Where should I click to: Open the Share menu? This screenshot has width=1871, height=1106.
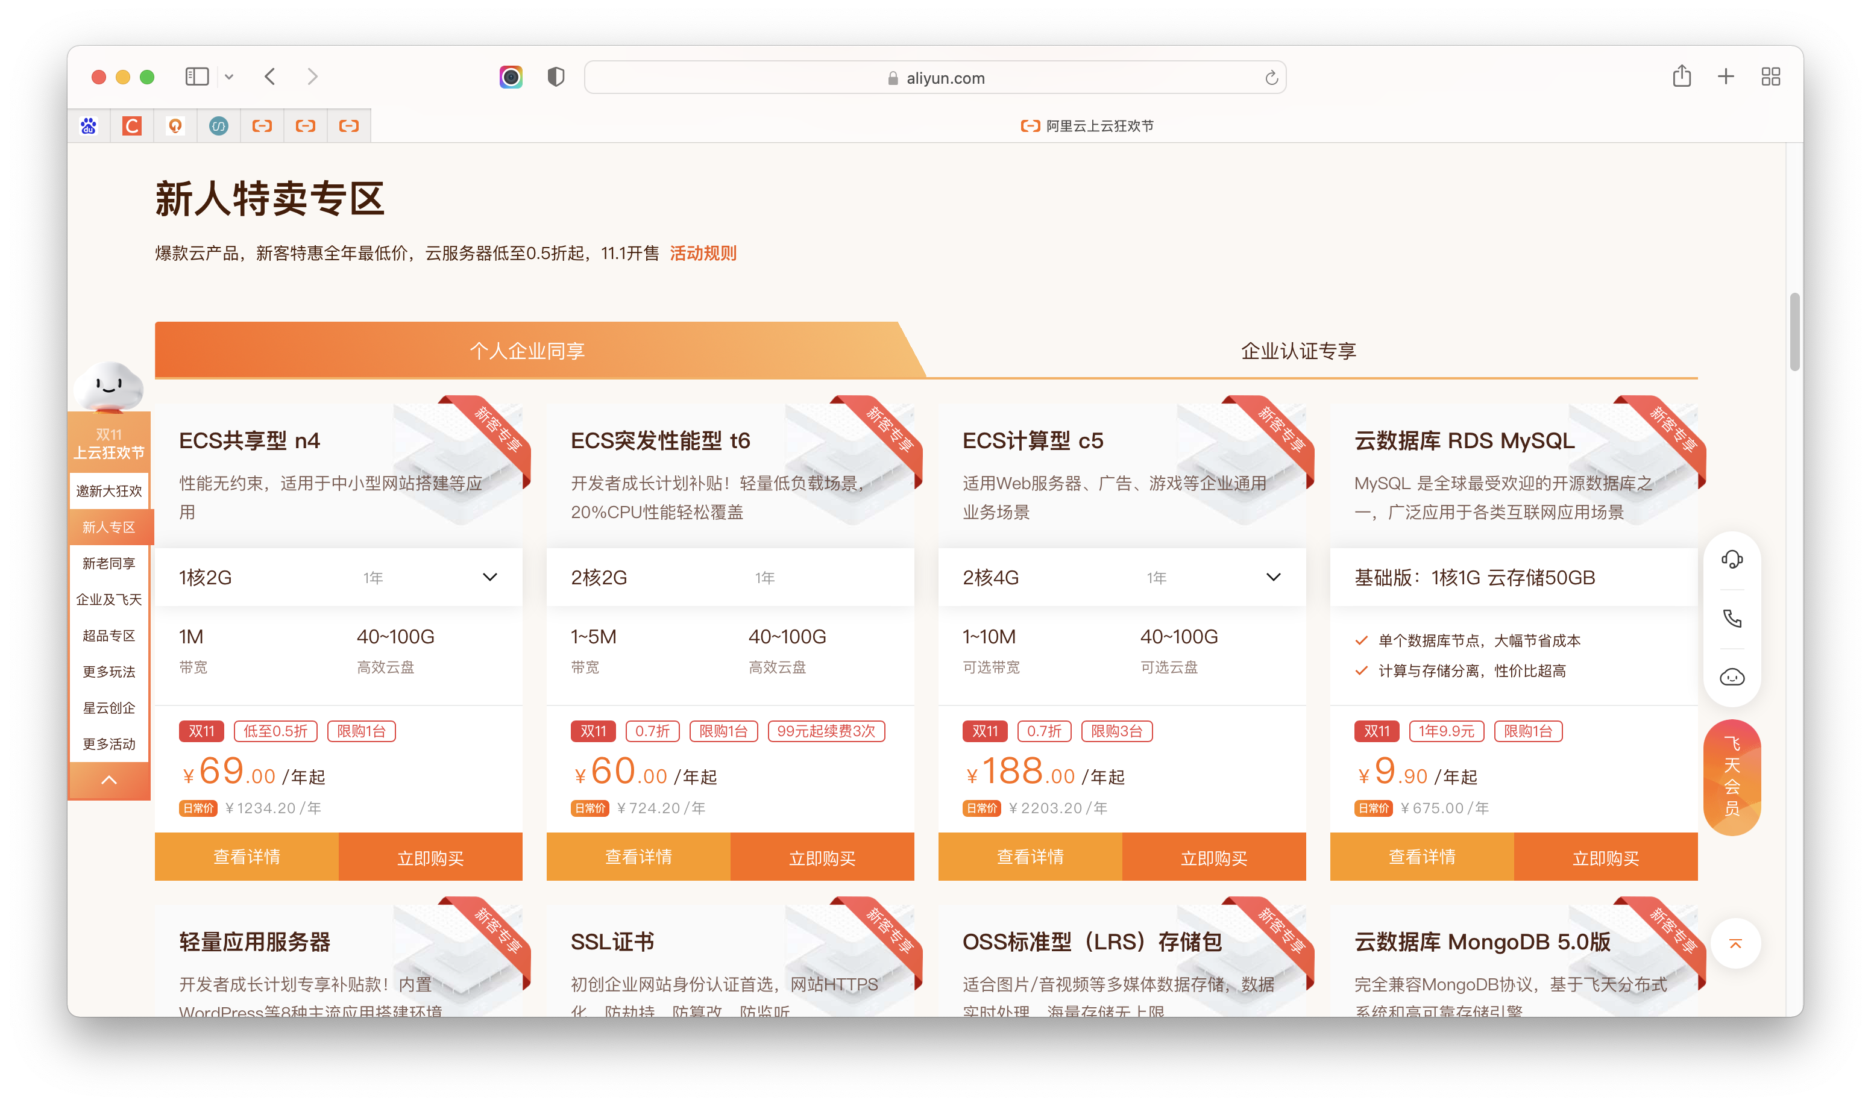click(x=1682, y=76)
